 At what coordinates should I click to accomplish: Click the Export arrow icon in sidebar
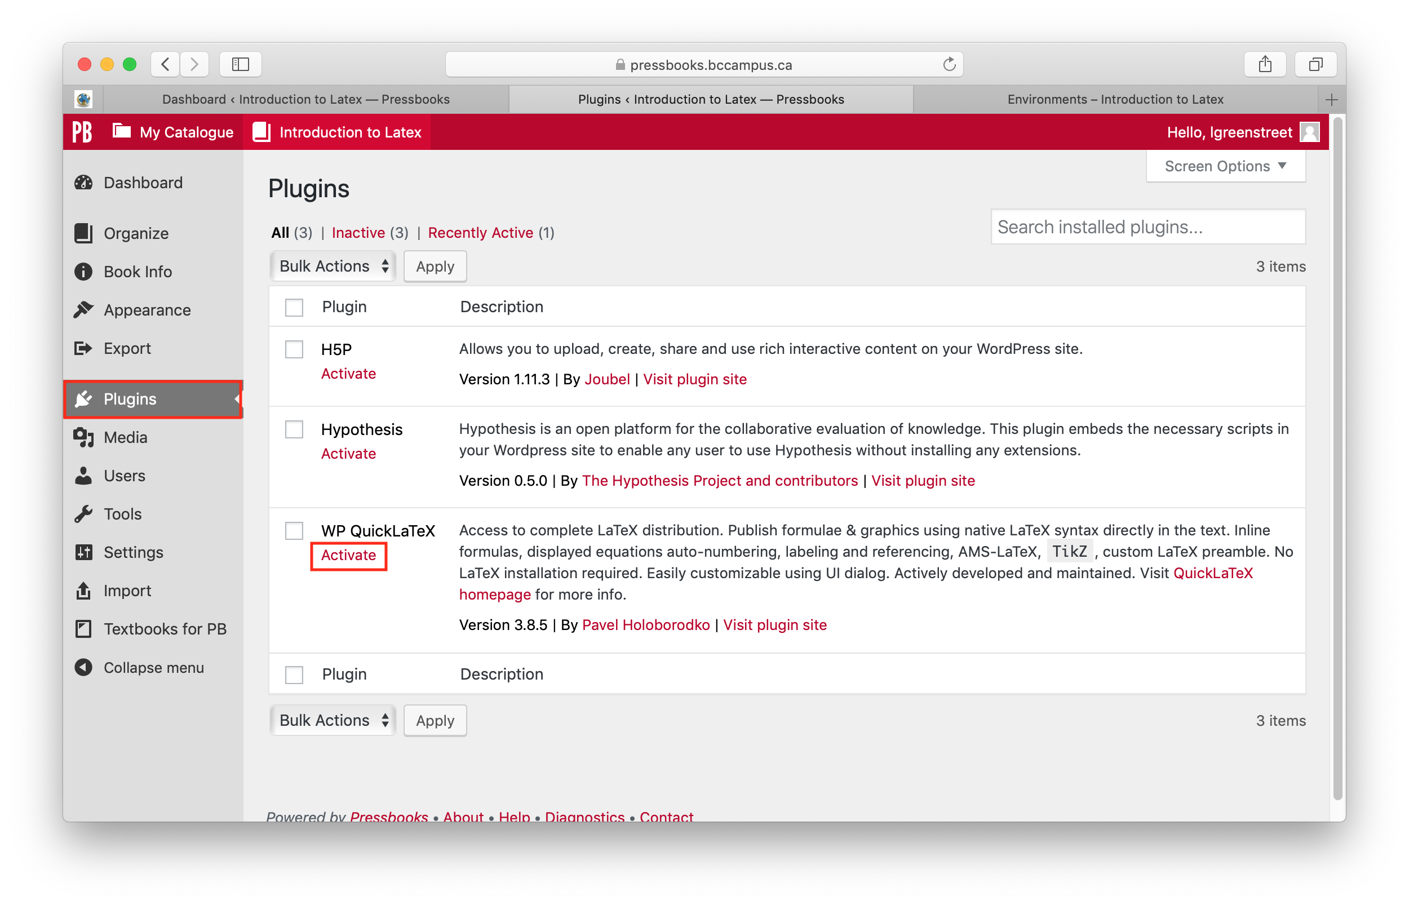tap(83, 348)
